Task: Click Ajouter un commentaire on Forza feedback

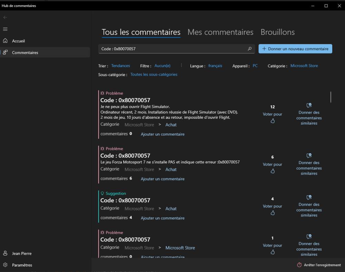Action: [x=162, y=179]
